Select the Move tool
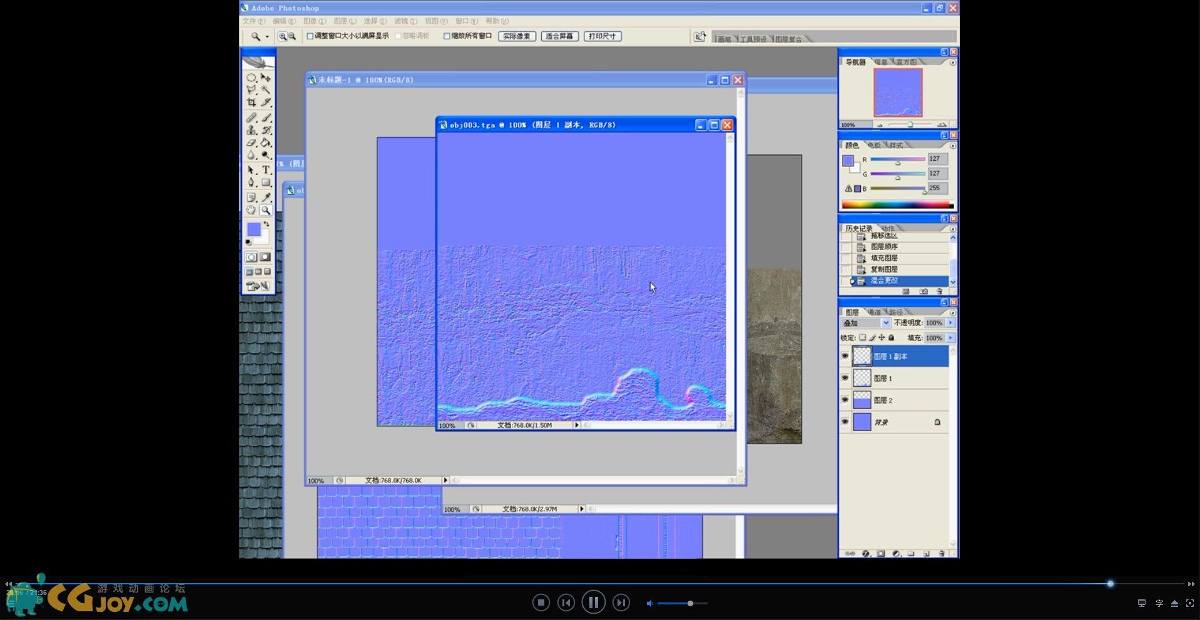The width and height of the screenshot is (1200, 620). (266, 78)
